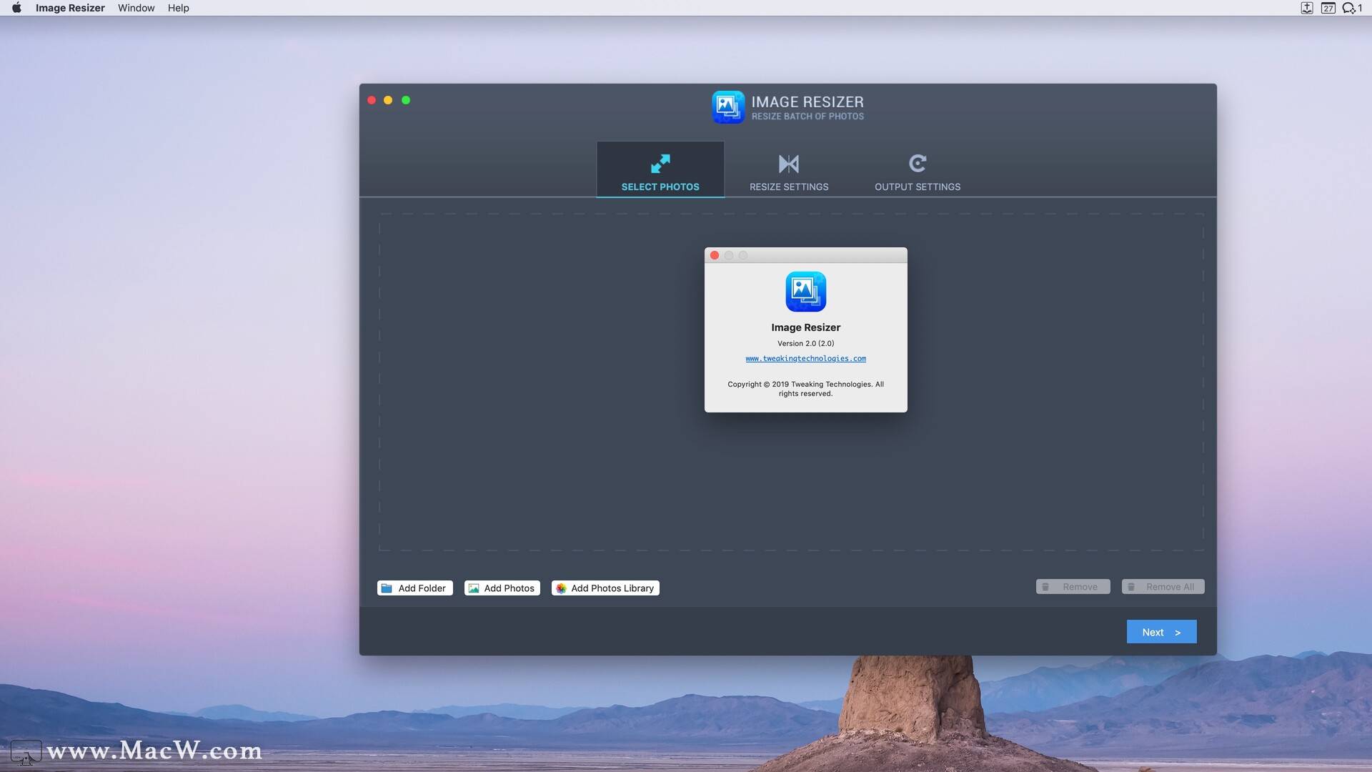Click the Image Resizer name in About dialog
This screenshot has height=772, width=1372.
pyautogui.click(x=805, y=327)
